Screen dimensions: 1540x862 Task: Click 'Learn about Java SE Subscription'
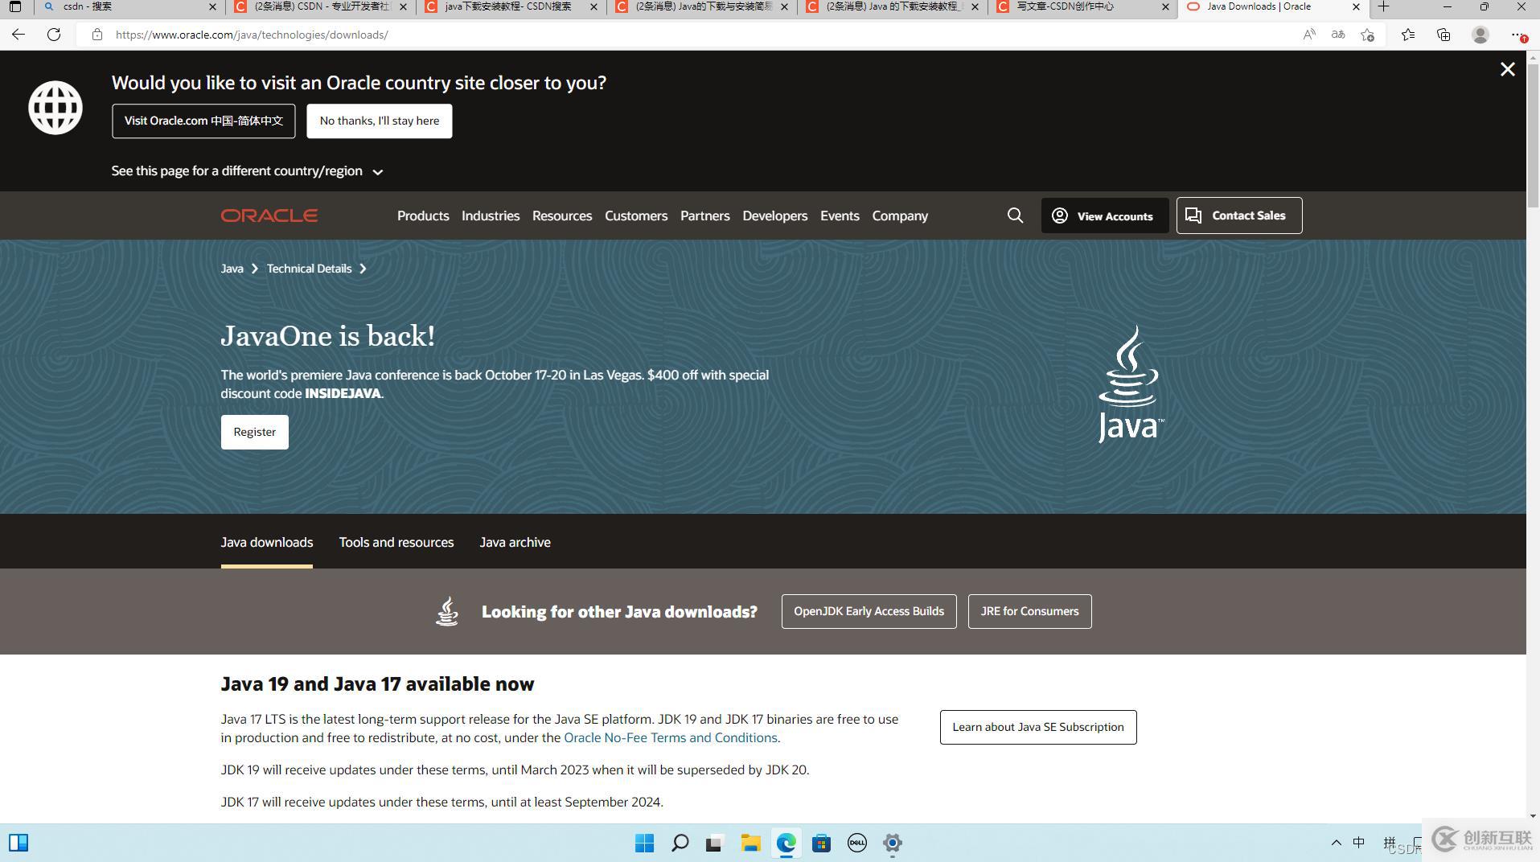1038,727
